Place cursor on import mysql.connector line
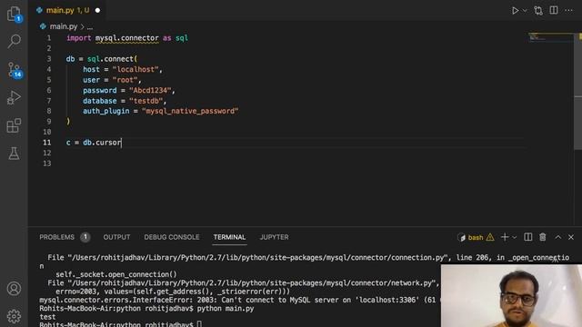This screenshot has height=327, width=582. [x=127, y=38]
